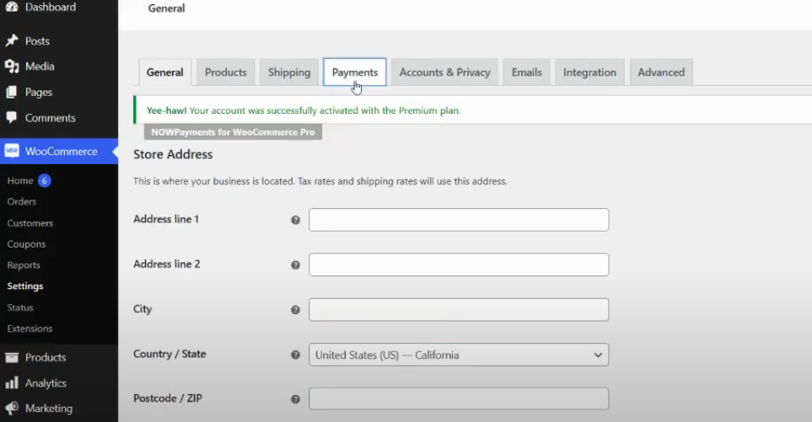Click the Dashboard icon in sidebar

[12, 7]
